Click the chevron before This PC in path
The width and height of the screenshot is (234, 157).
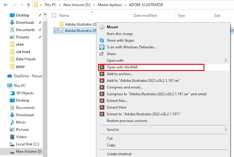tap(41, 5)
